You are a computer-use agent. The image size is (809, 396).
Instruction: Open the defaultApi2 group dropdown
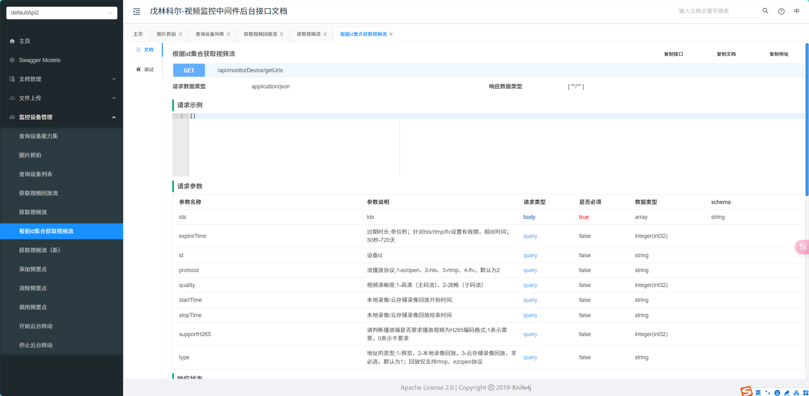pos(62,13)
